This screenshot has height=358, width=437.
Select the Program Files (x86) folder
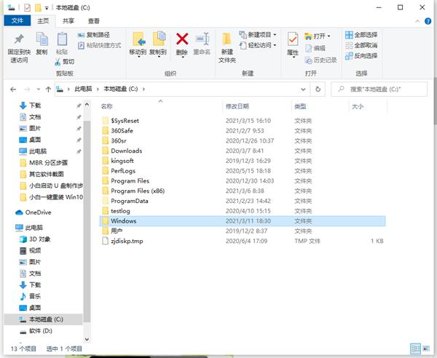138,191
